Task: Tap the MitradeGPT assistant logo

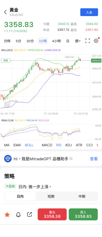Action: pyautogui.click(x=8, y=159)
